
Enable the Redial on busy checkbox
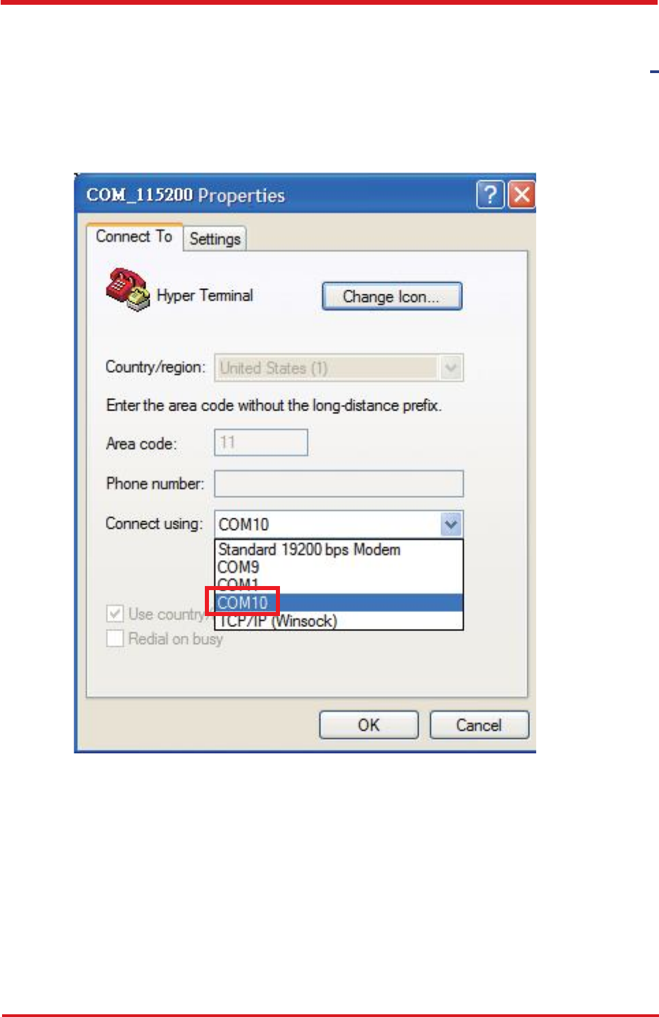click(x=115, y=639)
